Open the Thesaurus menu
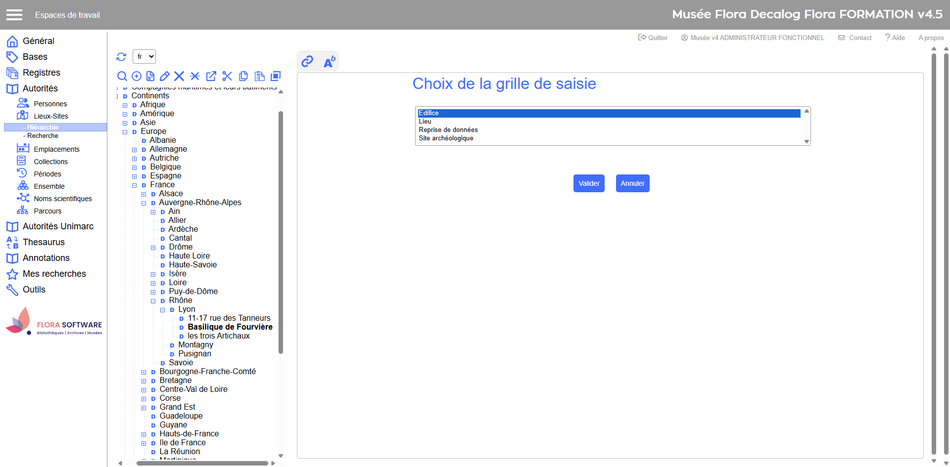 coord(44,242)
